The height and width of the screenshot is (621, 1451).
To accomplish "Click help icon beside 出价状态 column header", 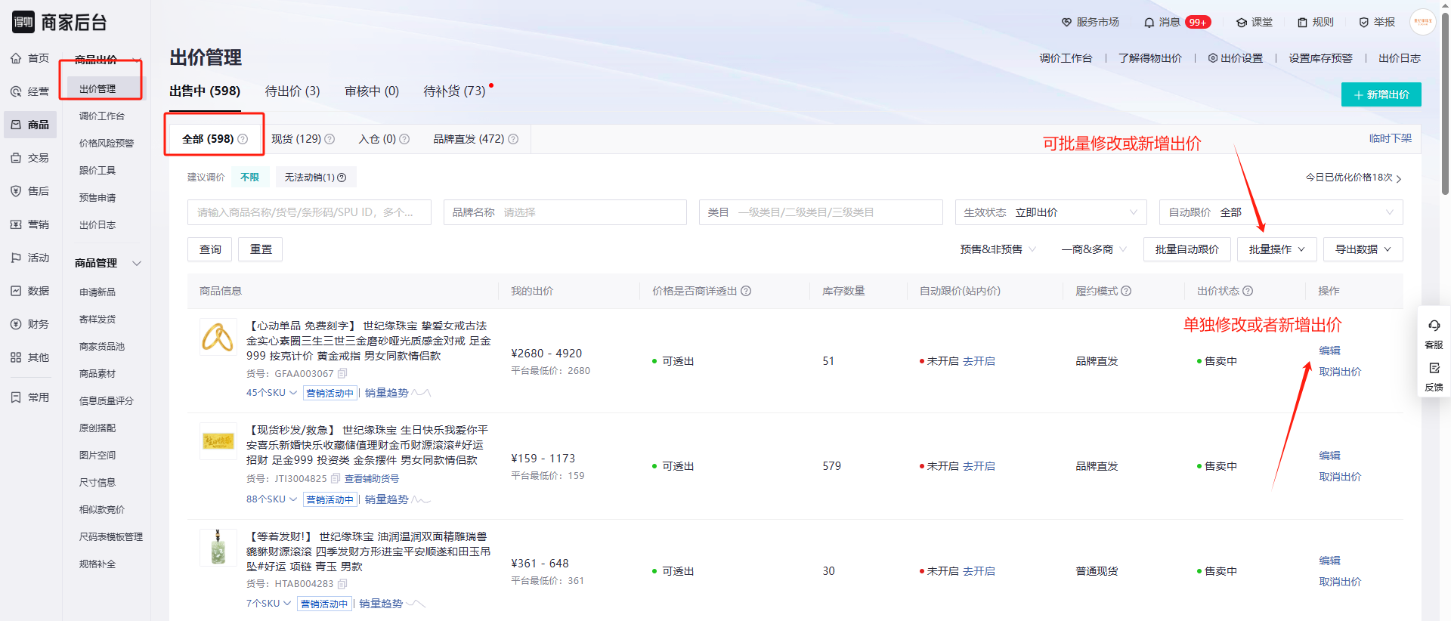I will [x=1248, y=291].
